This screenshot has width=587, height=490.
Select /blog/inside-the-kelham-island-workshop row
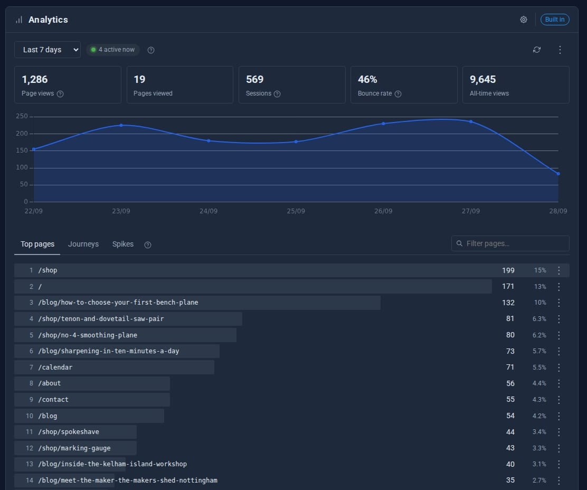(291, 464)
